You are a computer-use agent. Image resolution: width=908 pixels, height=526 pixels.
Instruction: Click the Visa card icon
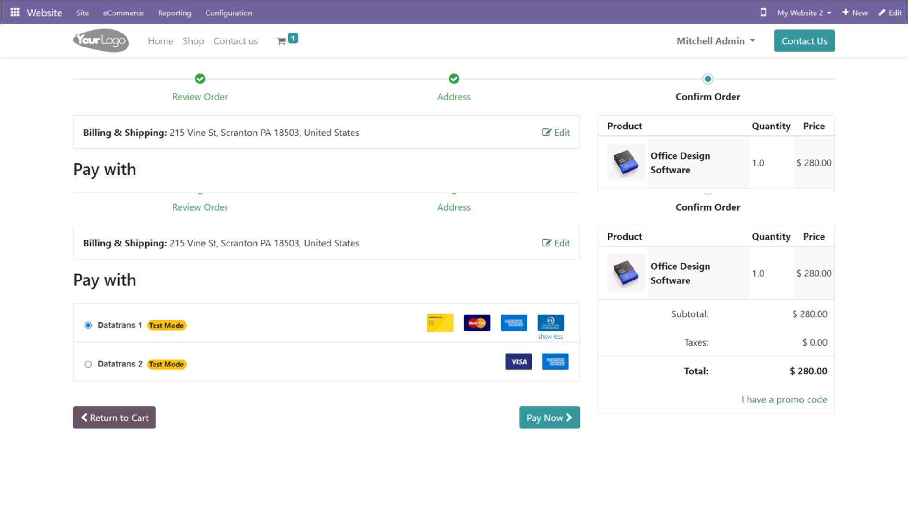(518, 361)
